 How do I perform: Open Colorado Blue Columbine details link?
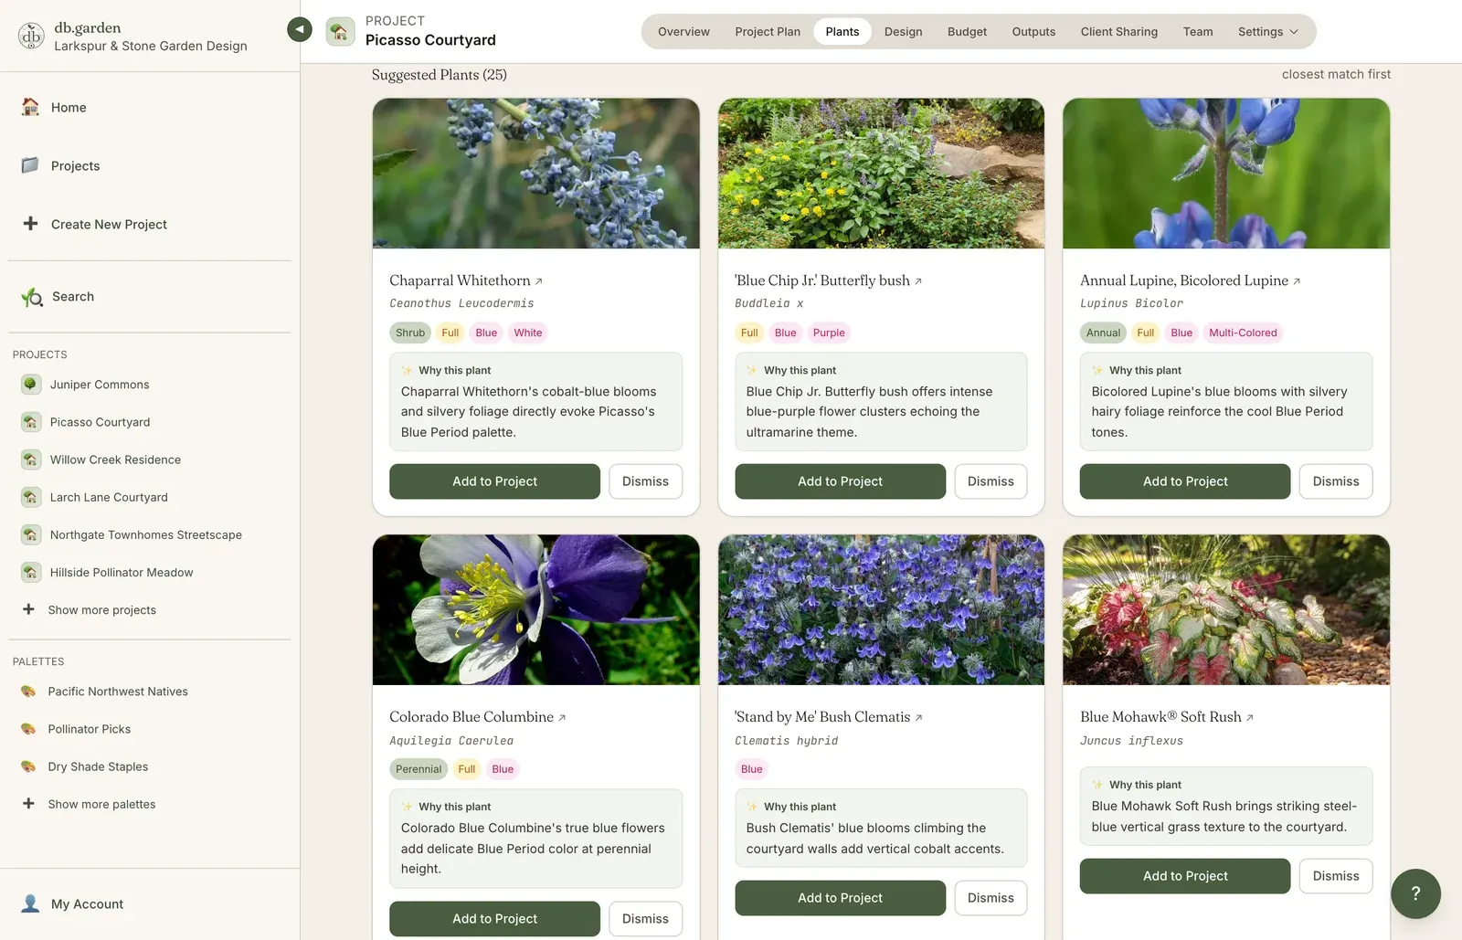click(x=477, y=717)
